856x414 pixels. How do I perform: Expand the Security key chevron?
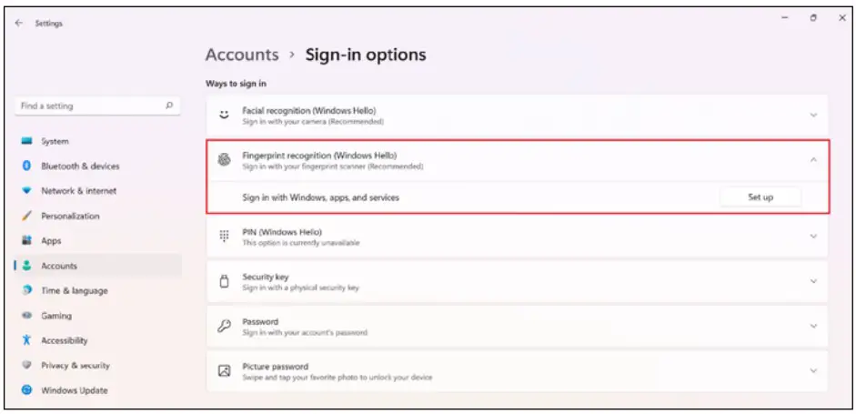(x=813, y=281)
